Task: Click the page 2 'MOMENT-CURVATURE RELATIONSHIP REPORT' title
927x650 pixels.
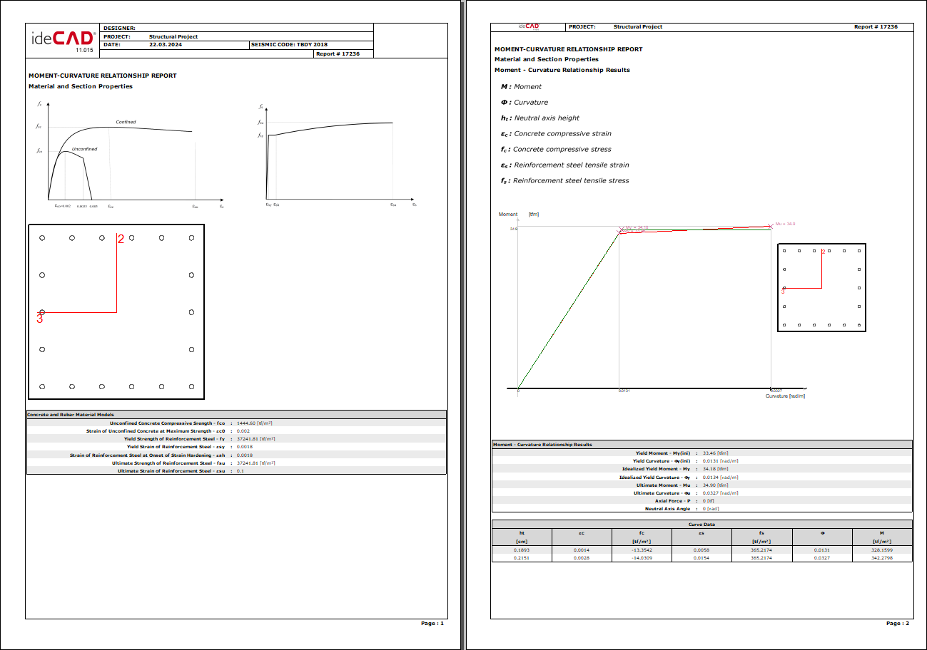Action: coord(569,49)
